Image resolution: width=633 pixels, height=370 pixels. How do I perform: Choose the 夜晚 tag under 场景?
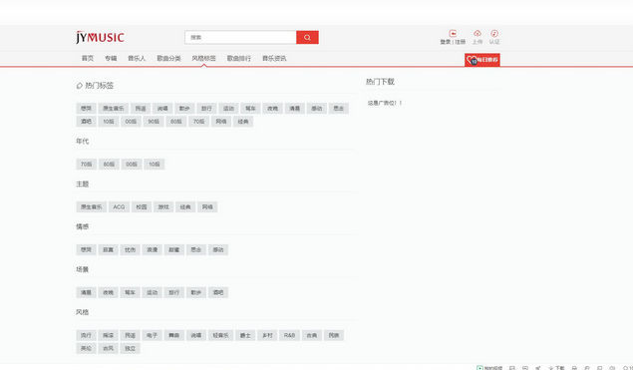click(109, 292)
